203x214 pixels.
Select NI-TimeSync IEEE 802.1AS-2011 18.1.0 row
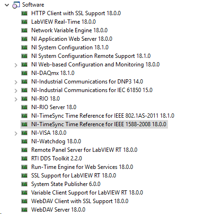click(x=103, y=116)
